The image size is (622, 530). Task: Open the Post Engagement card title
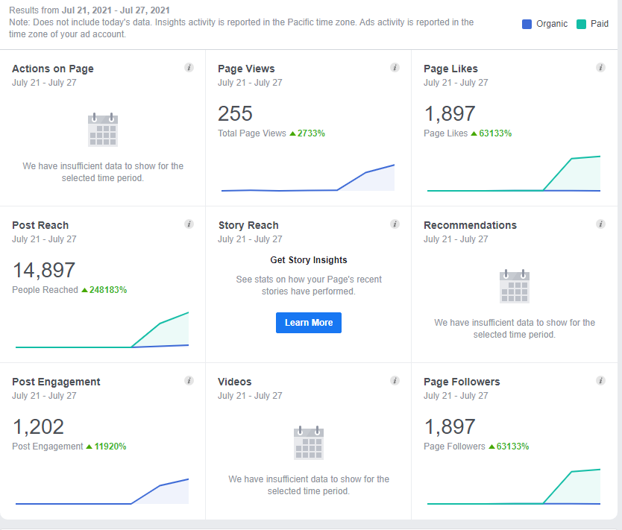56,382
